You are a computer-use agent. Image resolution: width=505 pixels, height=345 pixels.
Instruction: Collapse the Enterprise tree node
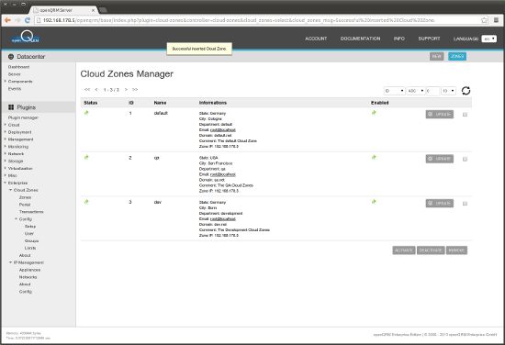pos(6,183)
